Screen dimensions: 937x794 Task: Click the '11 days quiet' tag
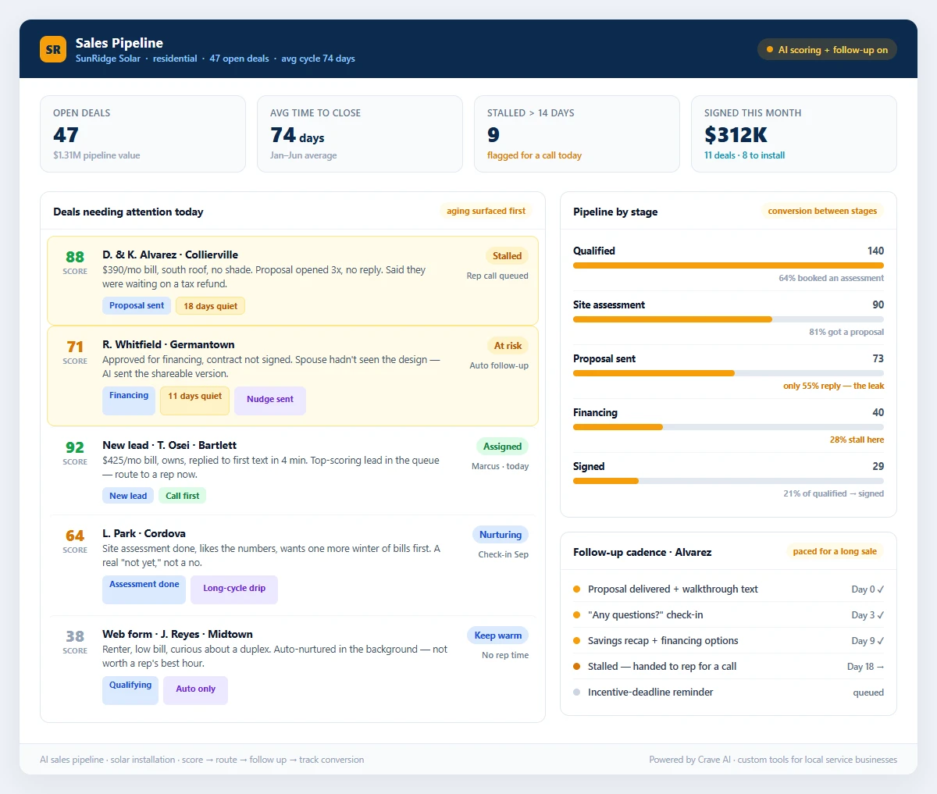point(195,401)
